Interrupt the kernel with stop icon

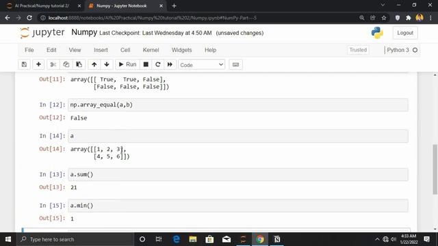pyautogui.click(x=146, y=64)
